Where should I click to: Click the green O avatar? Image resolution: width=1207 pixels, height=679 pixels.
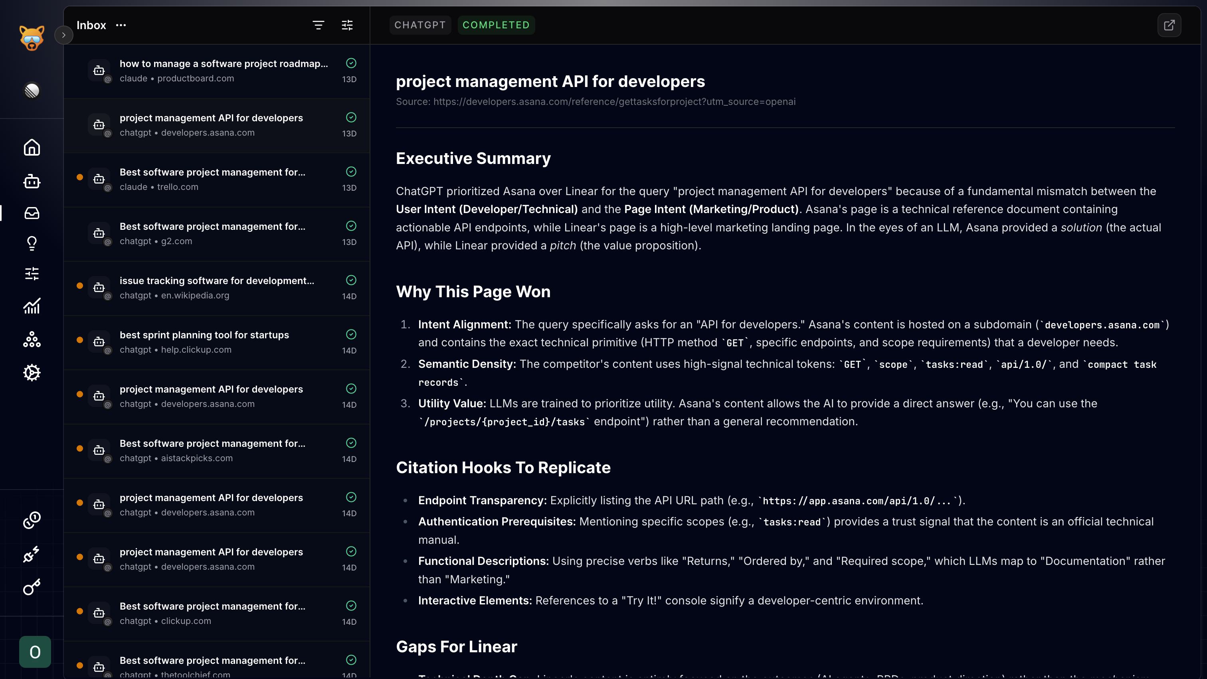[x=35, y=651]
